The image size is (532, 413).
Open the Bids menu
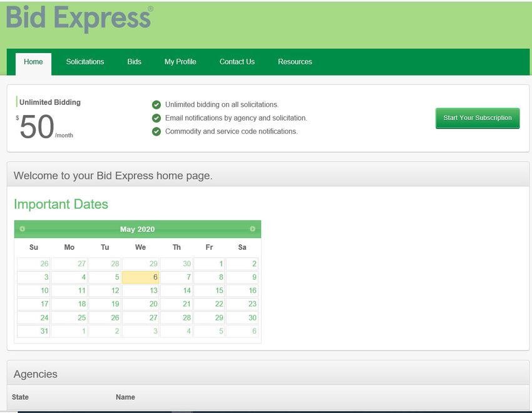pos(135,62)
